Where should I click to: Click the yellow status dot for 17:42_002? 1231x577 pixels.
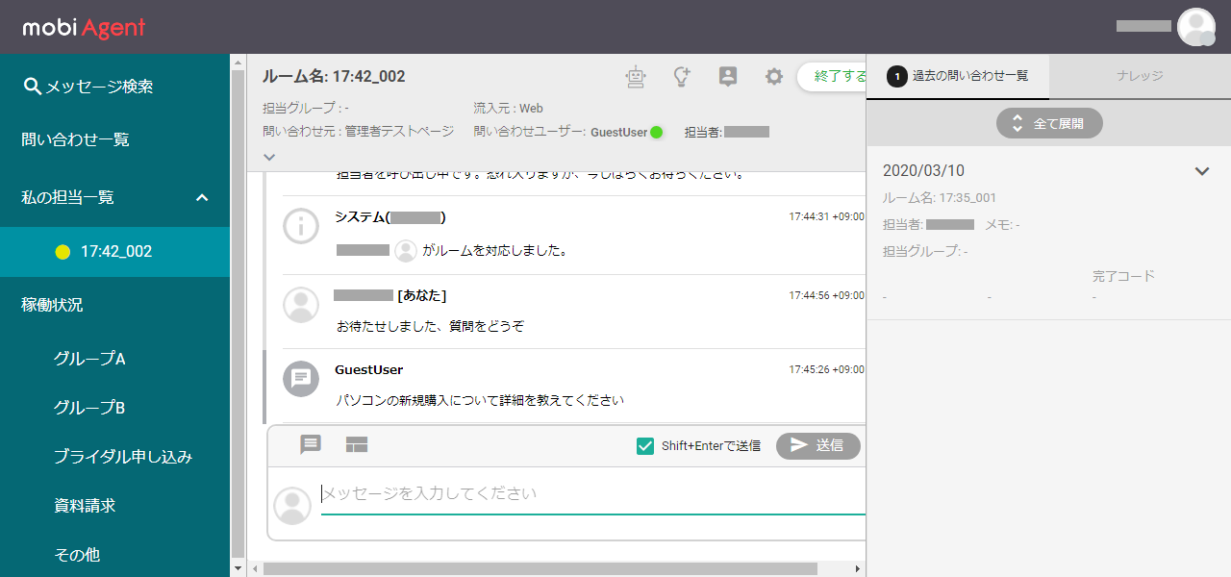(x=63, y=252)
